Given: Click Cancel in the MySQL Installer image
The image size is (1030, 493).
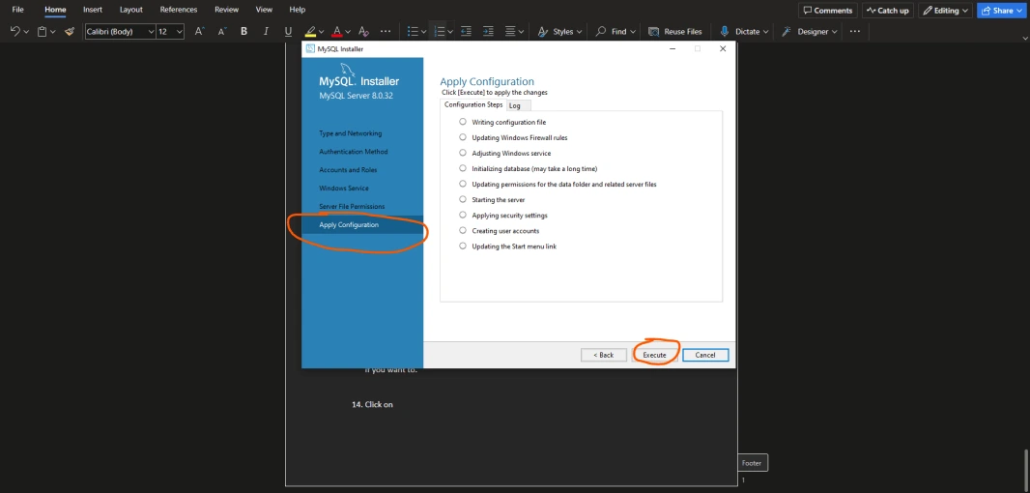Looking at the screenshot, I should [x=704, y=355].
